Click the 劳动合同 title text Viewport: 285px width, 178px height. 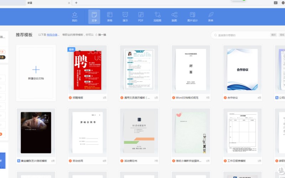tap(78, 161)
